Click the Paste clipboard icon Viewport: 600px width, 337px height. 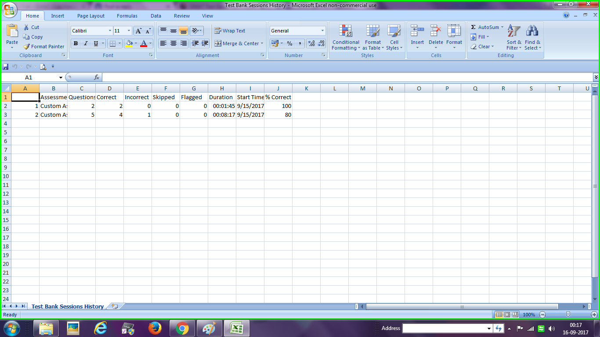click(12, 31)
